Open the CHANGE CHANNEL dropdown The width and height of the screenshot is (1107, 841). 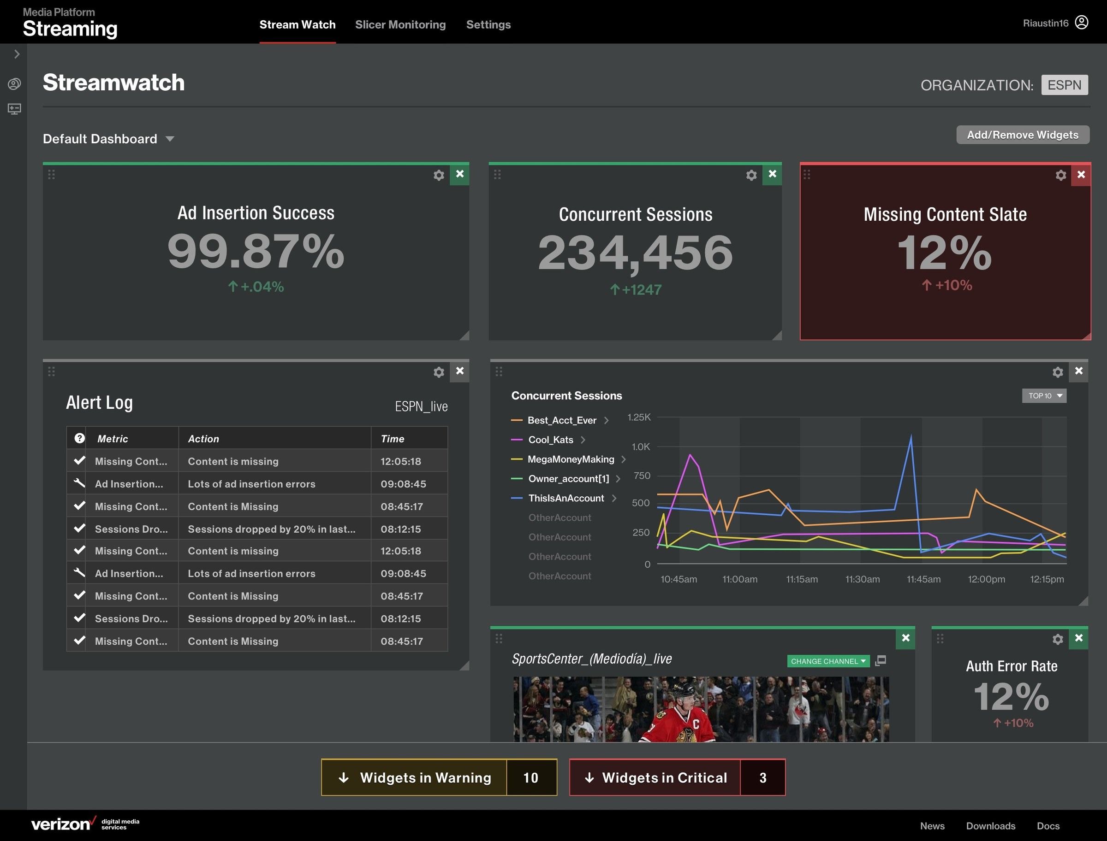pos(828,661)
